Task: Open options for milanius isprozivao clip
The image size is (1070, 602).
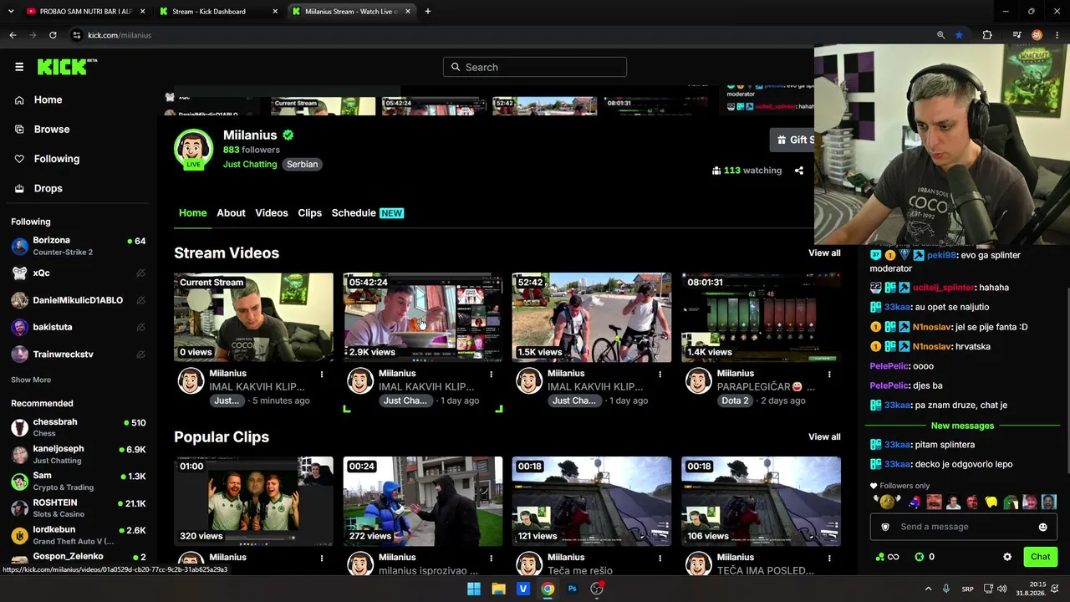Action: click(x=492, y=558)
